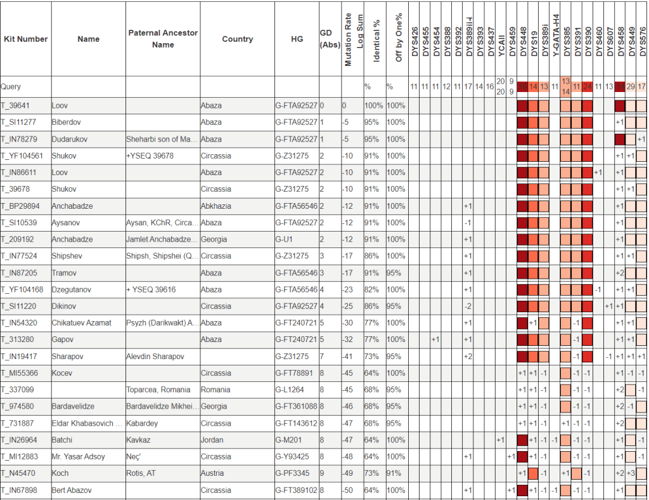Image resolution: width=649 pixels, height=500 pixels.
Task: Click the HG column header
Action: (x=297, y=39)
